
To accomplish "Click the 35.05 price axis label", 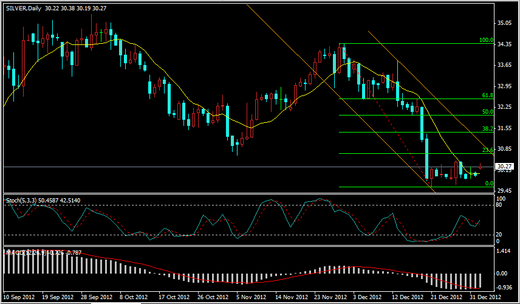I will [x=505, y=23].
